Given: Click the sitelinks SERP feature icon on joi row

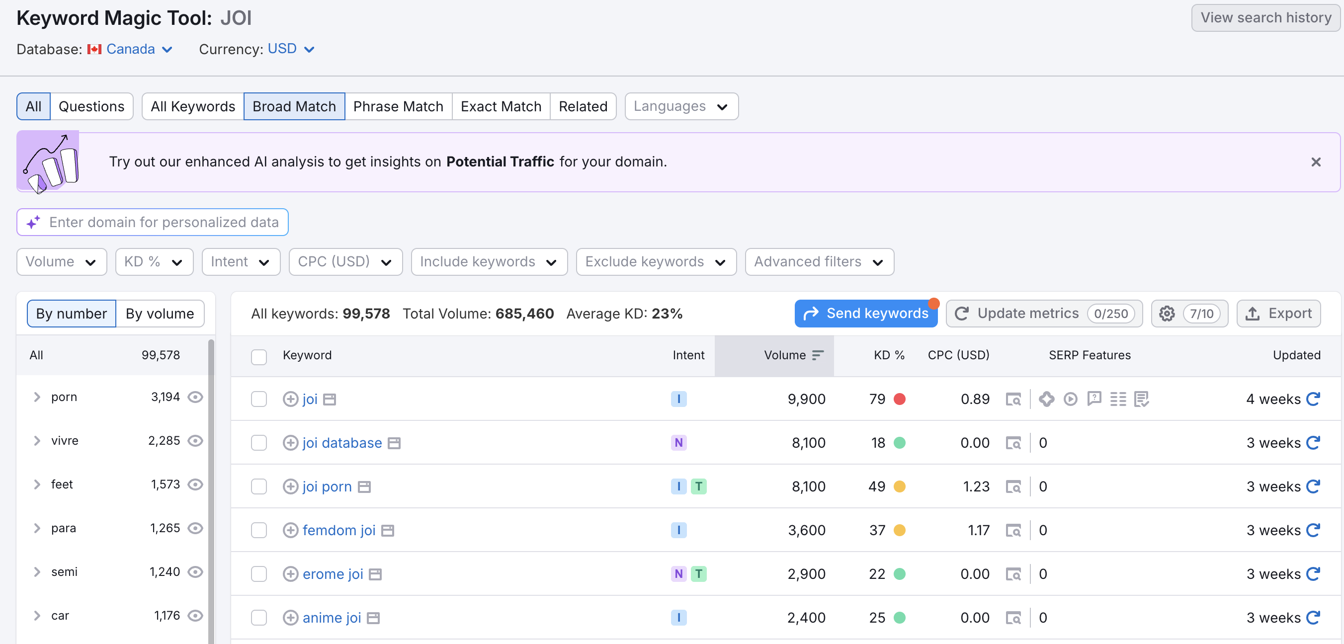Looking at the screenshot, I should pos(1118,399).
